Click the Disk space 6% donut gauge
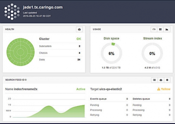The image size is (175, 124). pyautogui.click(x=111, y=53)
